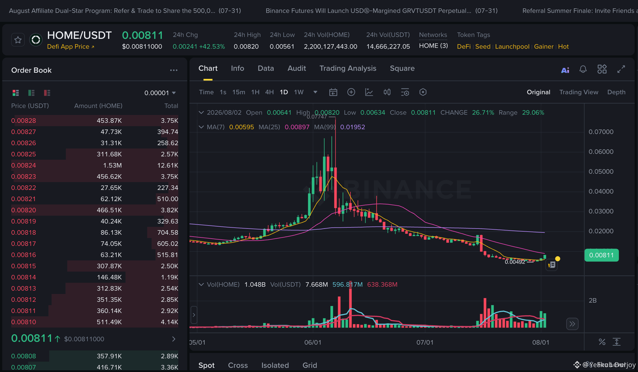
Task: Click the current price 0.00811 axis label
Action: pyautogui.click(x=602, y=255)
